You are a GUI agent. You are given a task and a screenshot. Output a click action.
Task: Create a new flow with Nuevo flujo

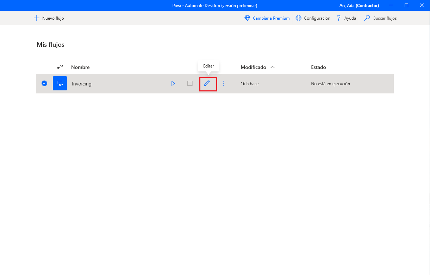(x=49, y=18)
